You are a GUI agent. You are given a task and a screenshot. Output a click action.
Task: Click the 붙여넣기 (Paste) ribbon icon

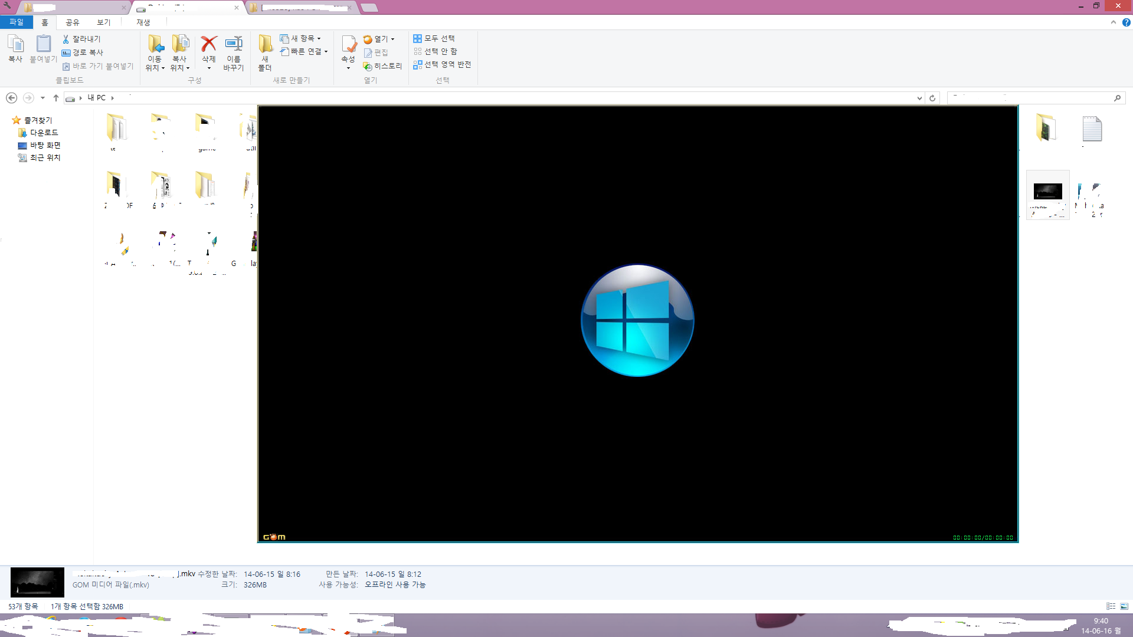(x=44, y=48)
